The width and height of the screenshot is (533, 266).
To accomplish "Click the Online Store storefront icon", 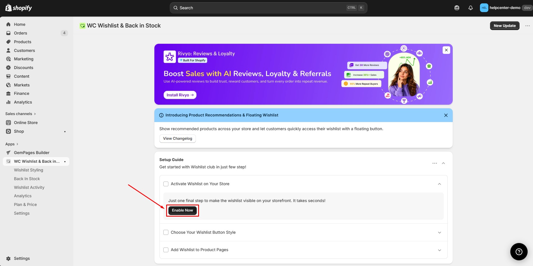I will click(8, 123).
